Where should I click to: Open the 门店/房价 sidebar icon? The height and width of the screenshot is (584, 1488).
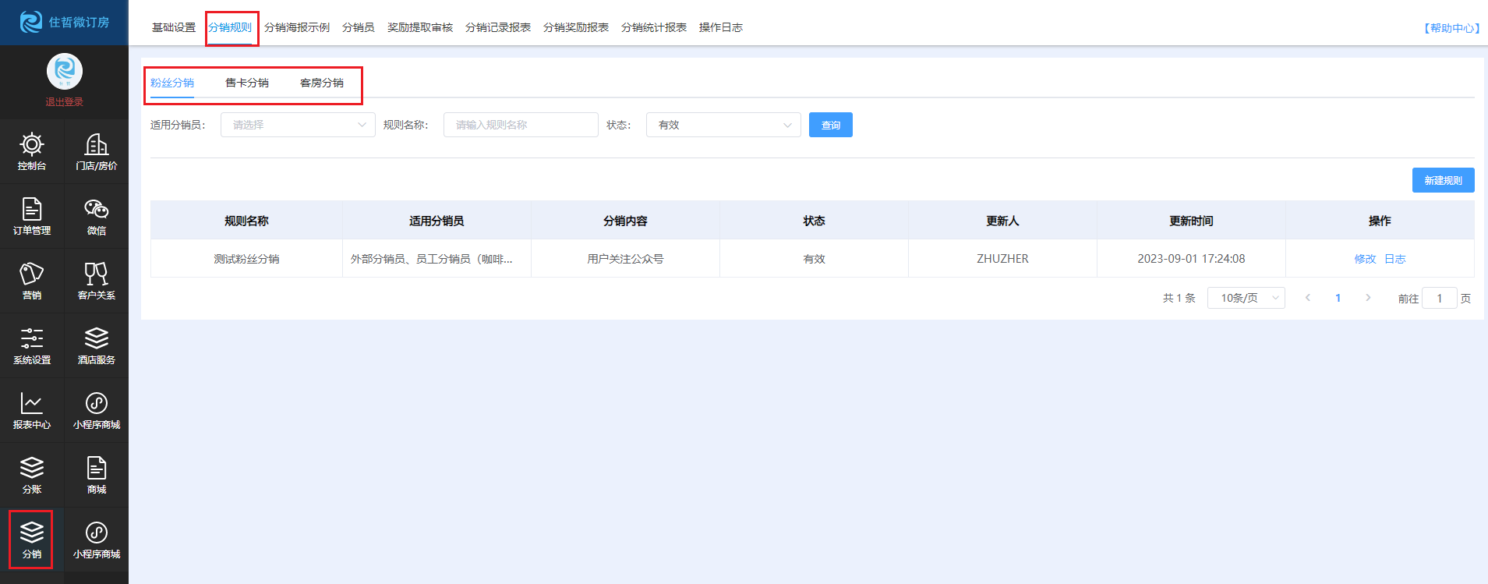(97, 151)
